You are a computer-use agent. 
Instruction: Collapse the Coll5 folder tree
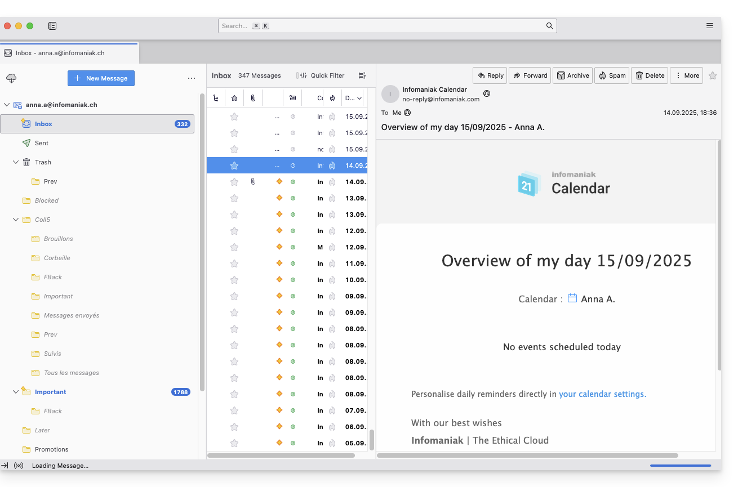pyautogui.click(x=16, y=220)
